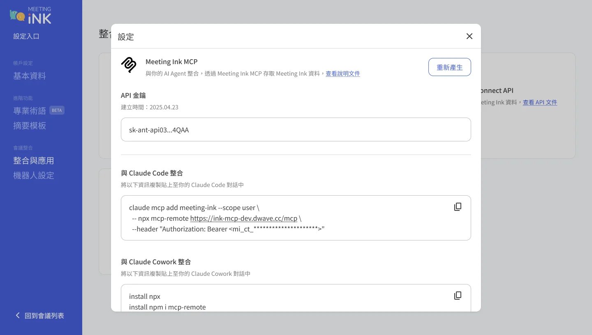This screenshot has width=592, height=335.
Task: Copy the Claude Code integration command
Action: coord(458,207)
